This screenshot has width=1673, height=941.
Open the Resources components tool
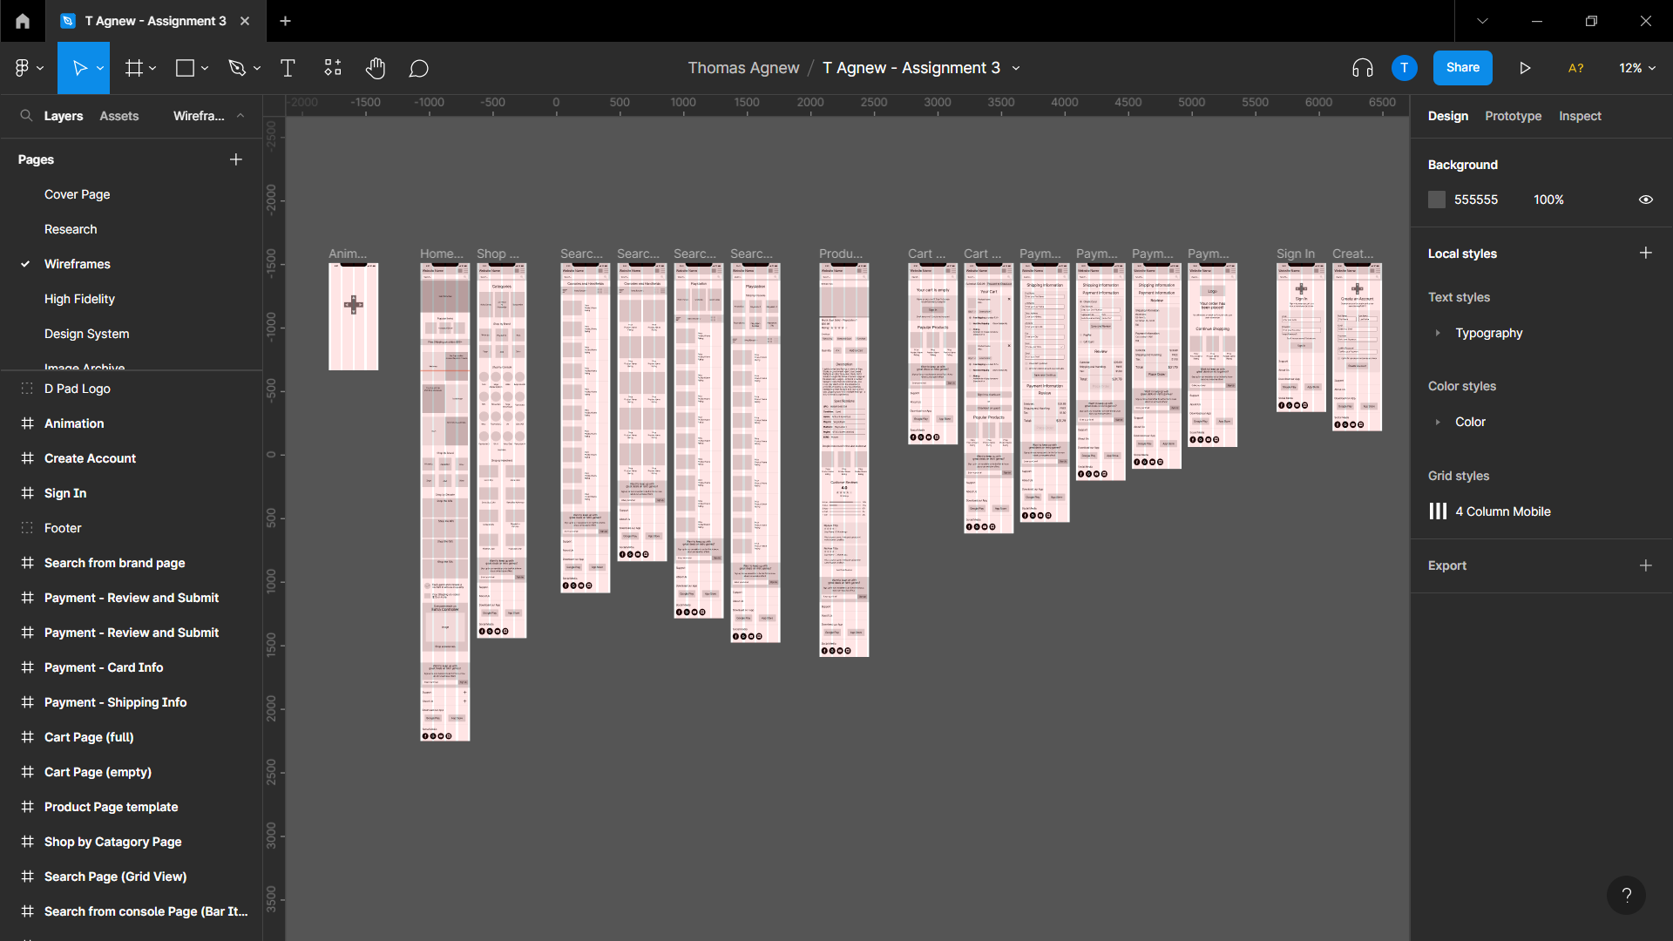(x=333, y=68)
